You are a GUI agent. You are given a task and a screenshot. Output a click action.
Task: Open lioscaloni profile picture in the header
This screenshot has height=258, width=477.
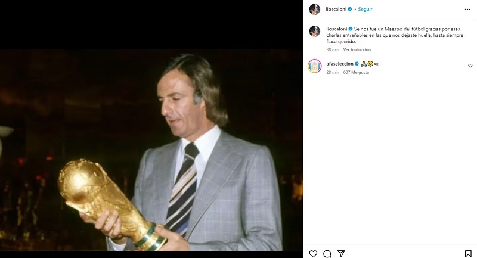click(x=314, y=10)
